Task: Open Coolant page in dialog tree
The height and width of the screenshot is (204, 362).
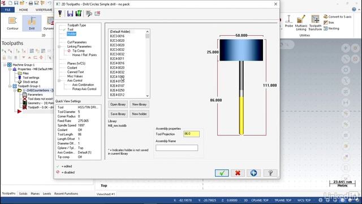Action: (x=72, y=68)
